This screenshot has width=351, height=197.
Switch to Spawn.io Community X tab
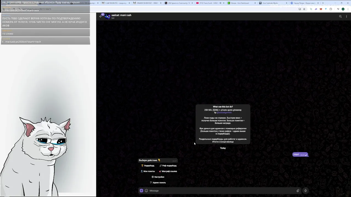click(x=179, y=3)
